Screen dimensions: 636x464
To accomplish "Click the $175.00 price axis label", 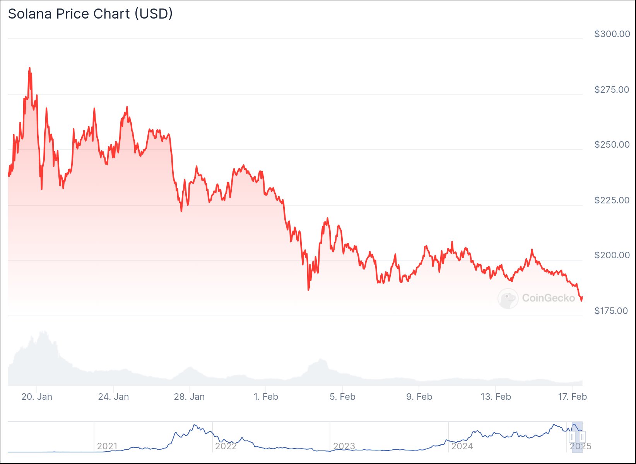I will (611, 311).
